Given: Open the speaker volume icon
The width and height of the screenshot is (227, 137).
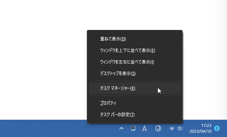Looking at the screenshot, I should coord(180,128).
